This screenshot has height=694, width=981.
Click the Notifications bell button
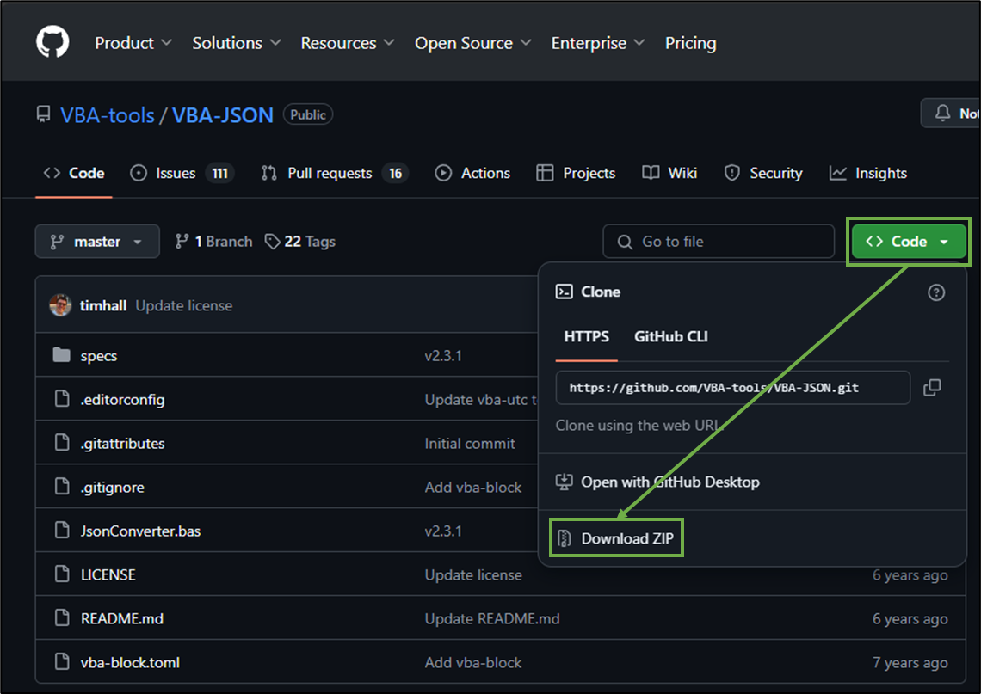[x=951, y=114]
